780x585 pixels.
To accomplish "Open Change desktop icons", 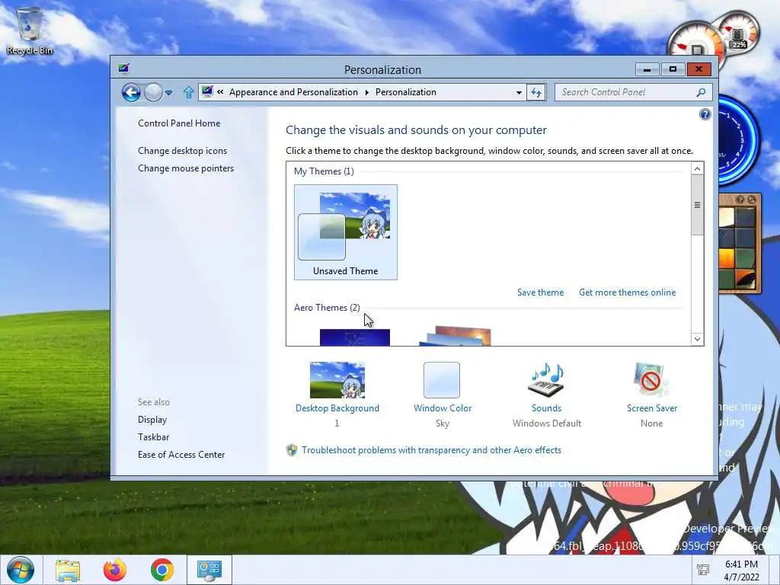I will 183,151.
